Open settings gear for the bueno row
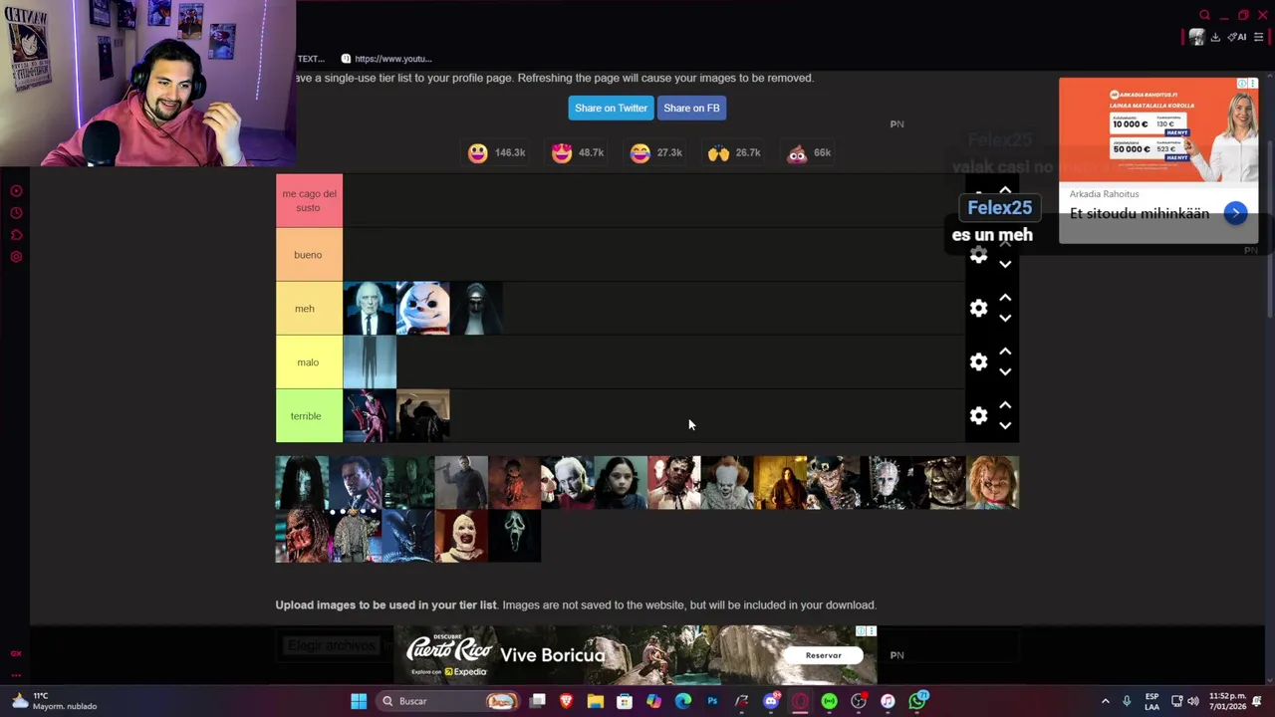The height and width of the screenshot is (717, 1275). [x=979, y=256]
